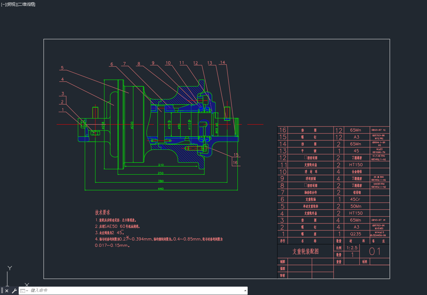Select balloon number 14 above assembly view

coord(223,62)
